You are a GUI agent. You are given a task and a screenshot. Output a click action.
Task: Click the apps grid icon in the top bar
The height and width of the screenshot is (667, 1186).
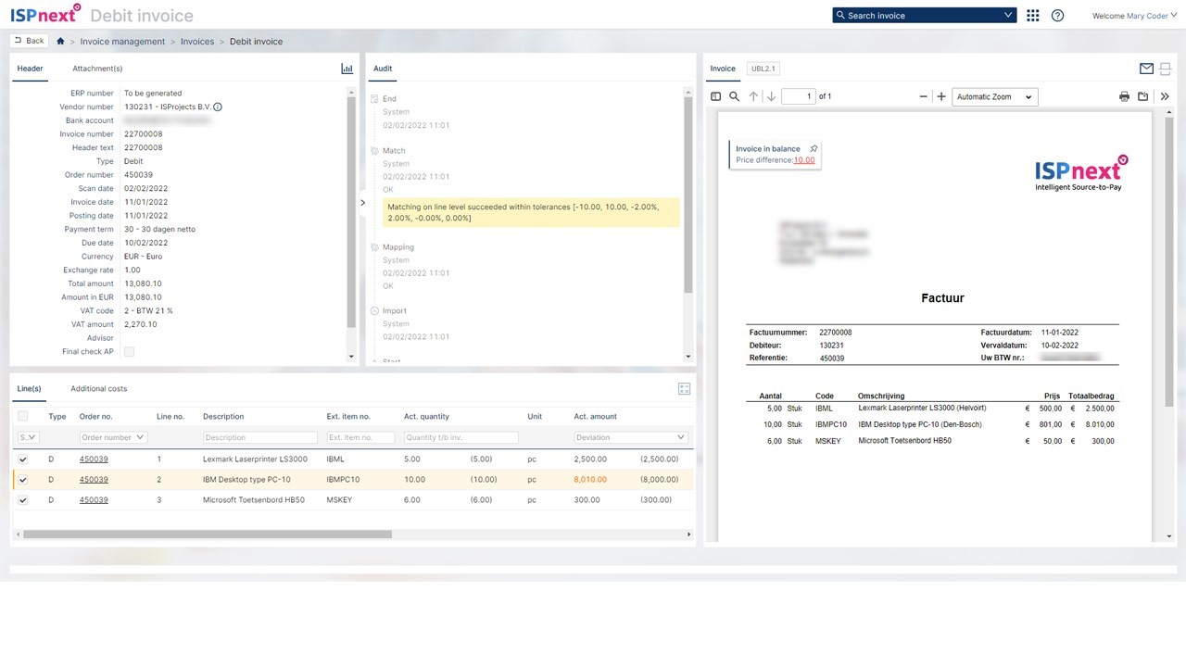[1032, 16]
